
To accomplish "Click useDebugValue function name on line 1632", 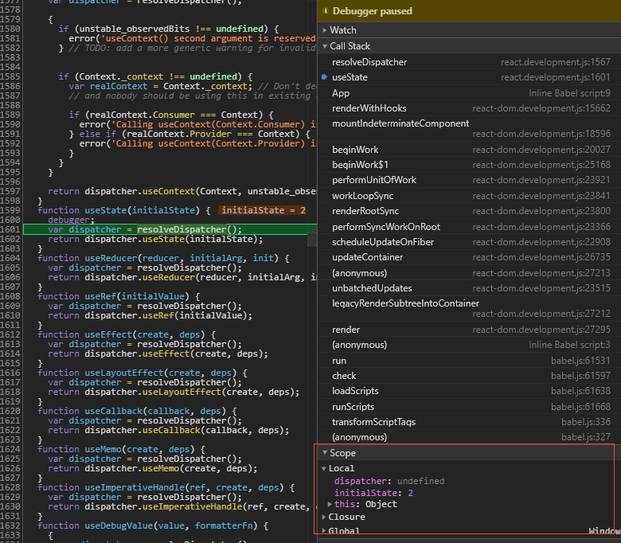I will click(x=119, y=525).
